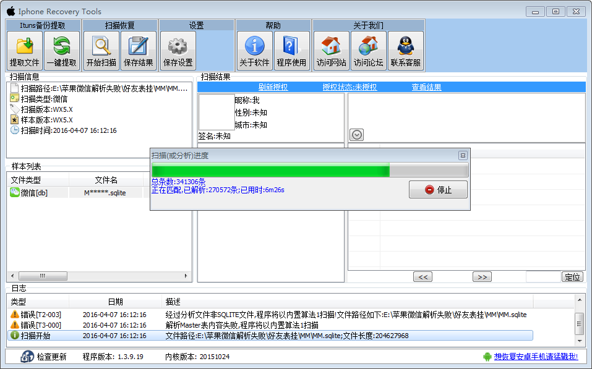Close the 扫描(或分析)进度 progress dialog
This screenshot has width=592, height=369.
coord(463,155)
